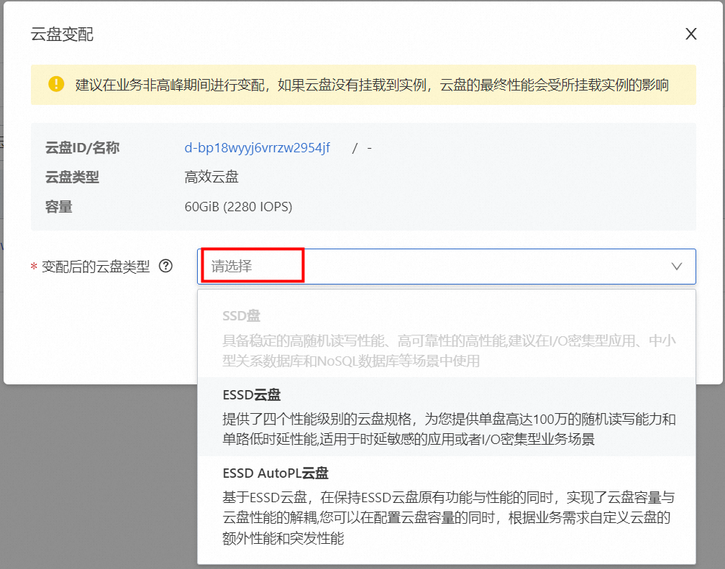Click the 变配后的云盘类型 field label

(96, 267)
